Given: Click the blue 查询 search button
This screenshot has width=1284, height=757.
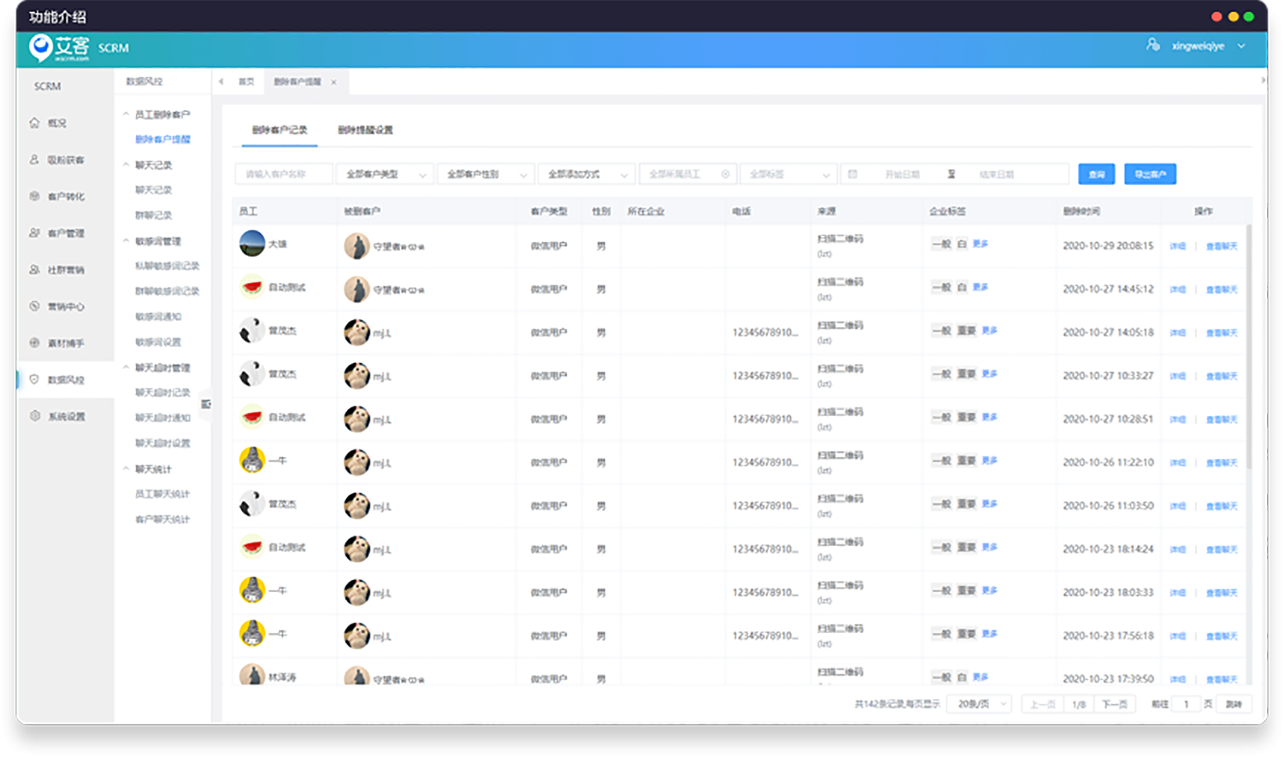Looking at the screenshot, I should (x=1096, y=174).
